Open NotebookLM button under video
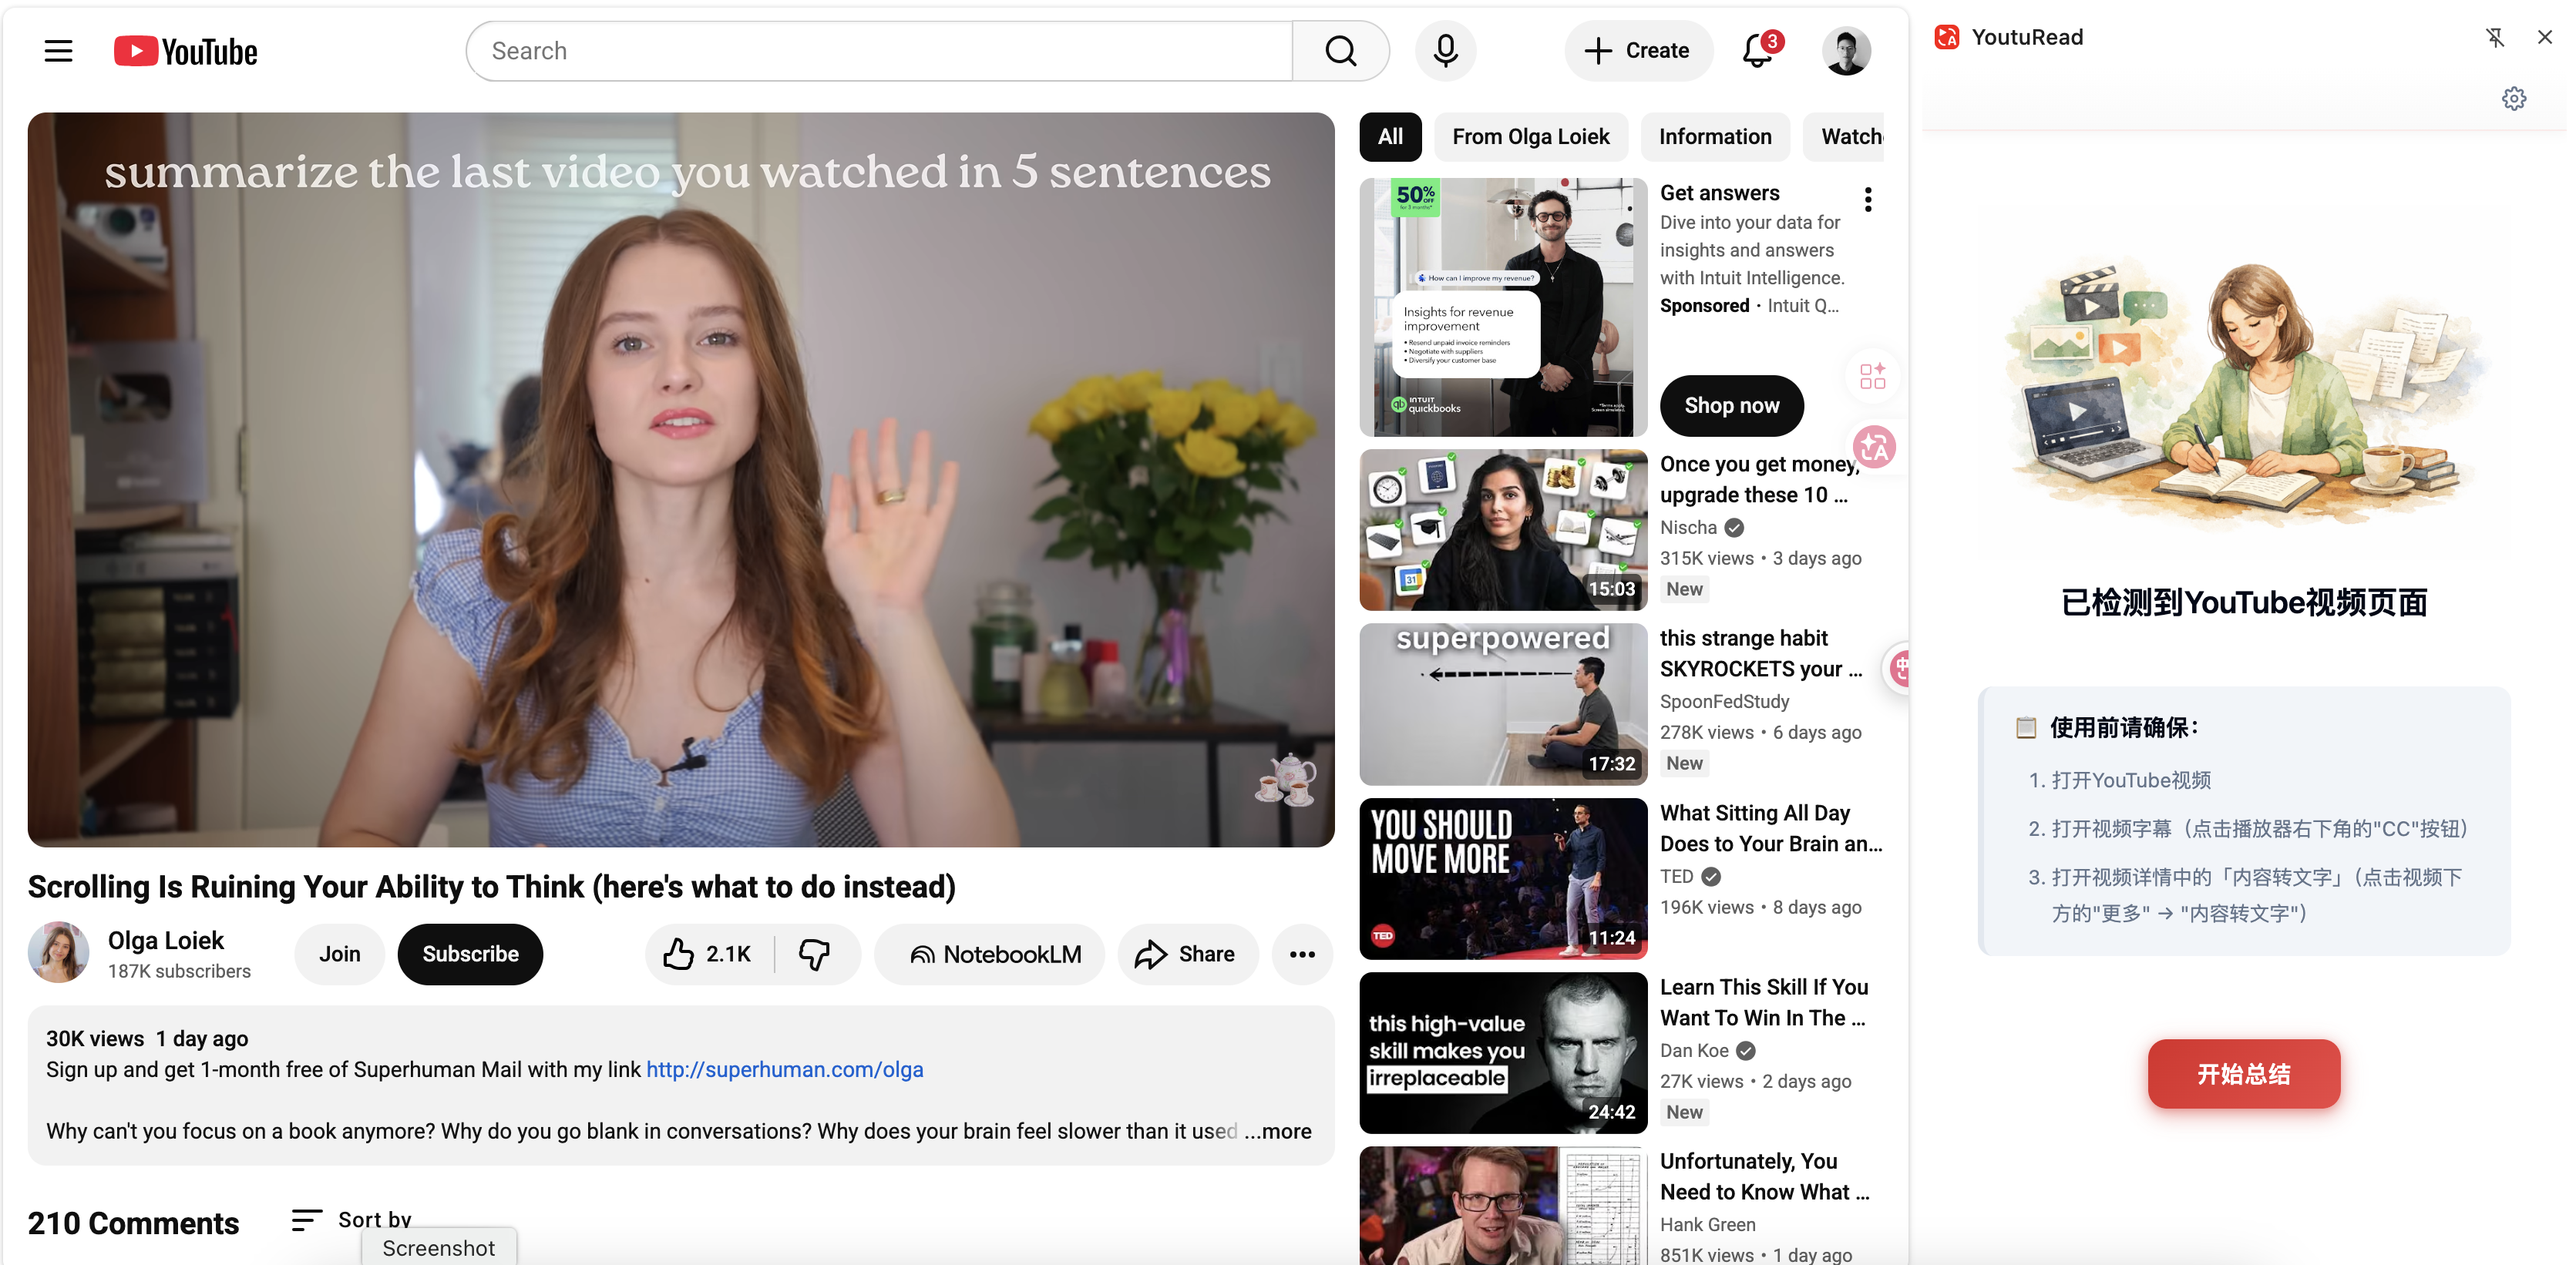The width and height of the screenshot is (2576, 1265). 990,955
